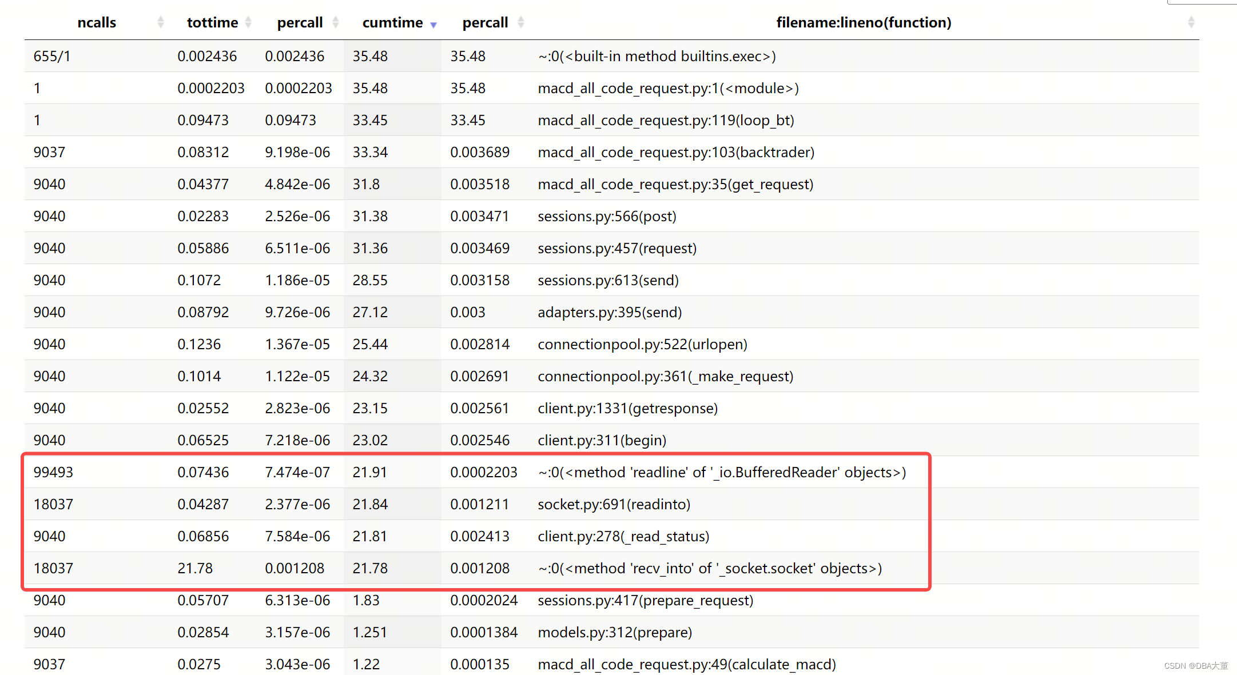Screen dimensions: 1237x675
Task: Sort by the tottime column header text
Action: pos(212,23)
